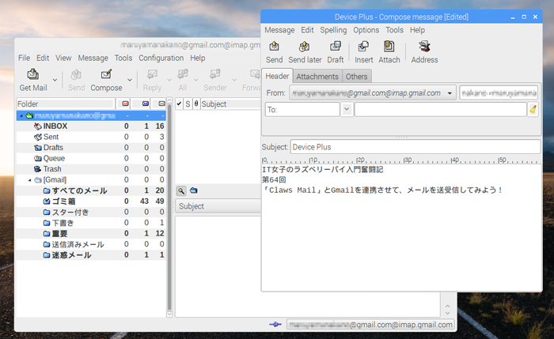Viewport: 554px width, 339px height.
Task: Open Sender reply dropdown arrow
Action: [234, 80]
